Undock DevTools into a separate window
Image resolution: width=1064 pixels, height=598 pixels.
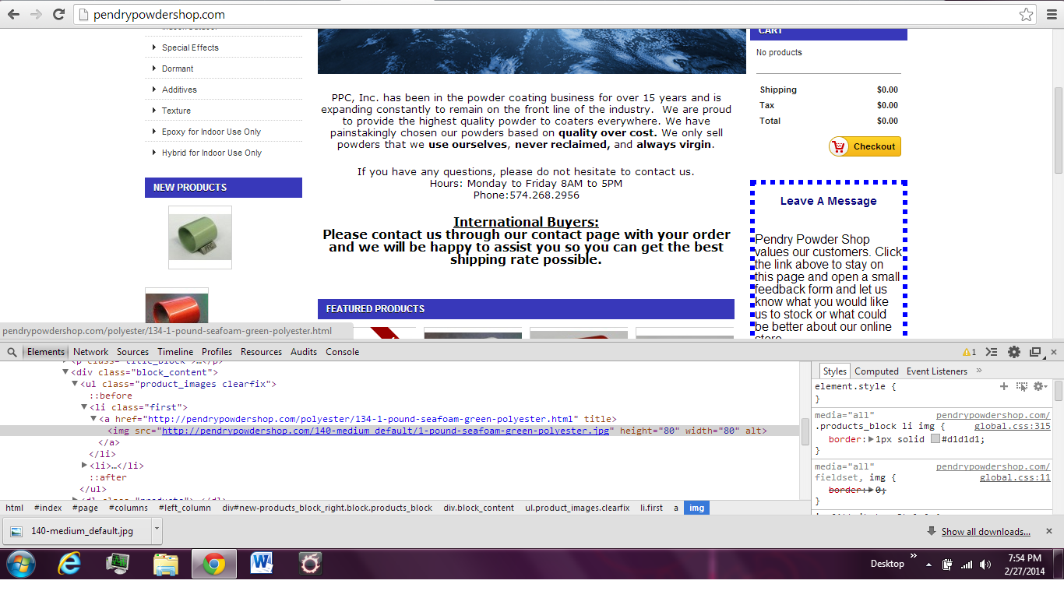click(1035, 352)
